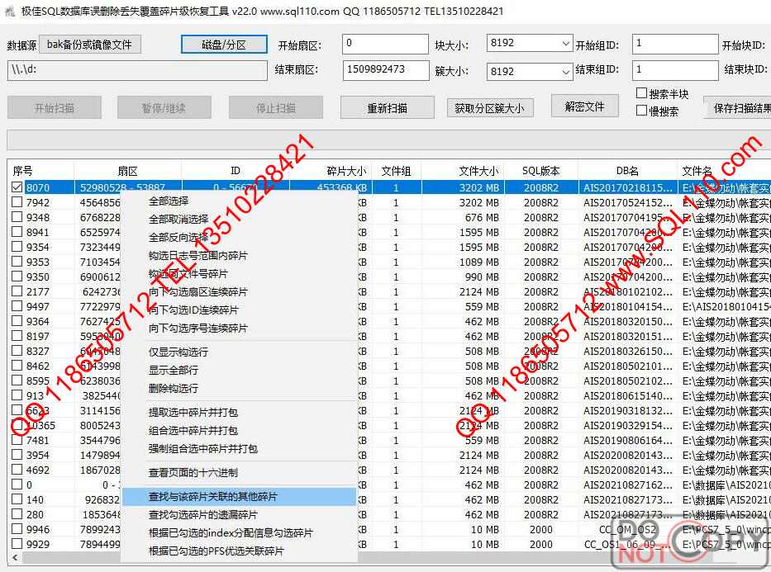Check the row 9929 checkbox
This screenshot has width=771, height=572.
click(17, 544)
